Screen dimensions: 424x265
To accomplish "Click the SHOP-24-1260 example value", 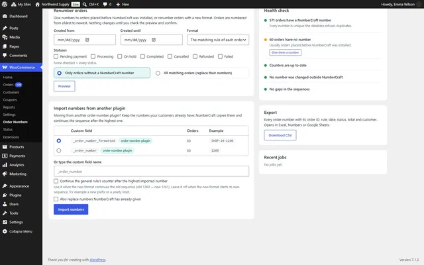I will pos(223,140).
